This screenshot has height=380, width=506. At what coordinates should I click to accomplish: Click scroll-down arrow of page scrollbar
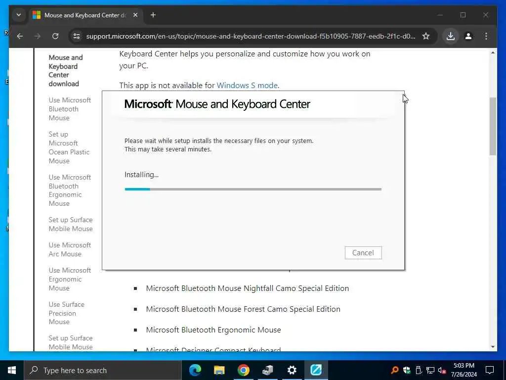click(x=493, y=347)
